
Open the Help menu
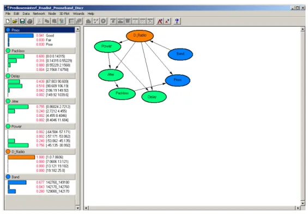click(x=90, y=14)
